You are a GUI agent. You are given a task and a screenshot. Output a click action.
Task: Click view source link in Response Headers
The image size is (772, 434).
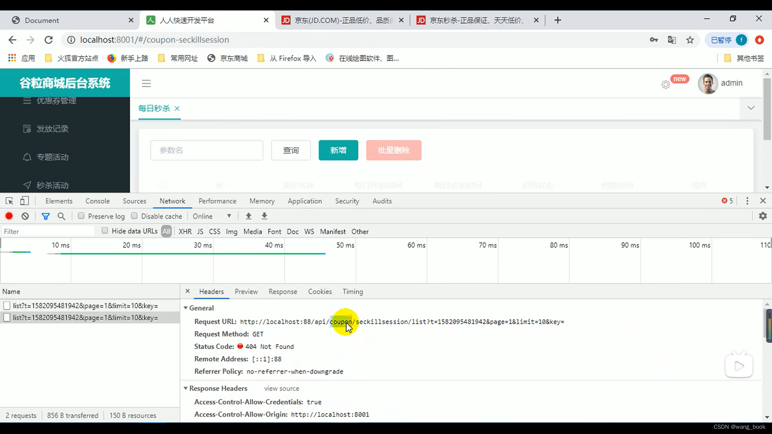tap(281, 389)
